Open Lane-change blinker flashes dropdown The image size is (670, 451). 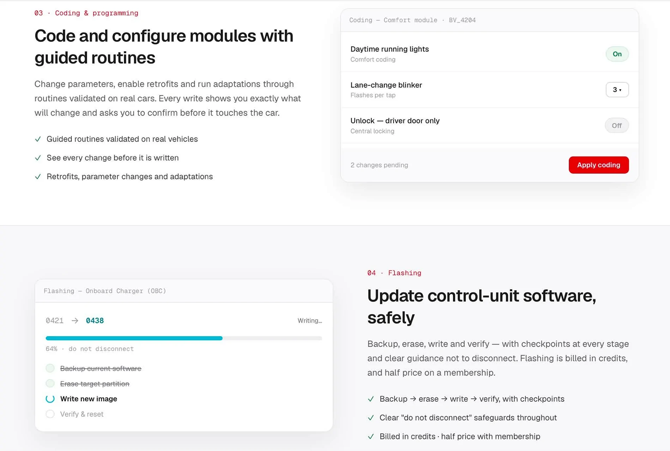(617, 89)
